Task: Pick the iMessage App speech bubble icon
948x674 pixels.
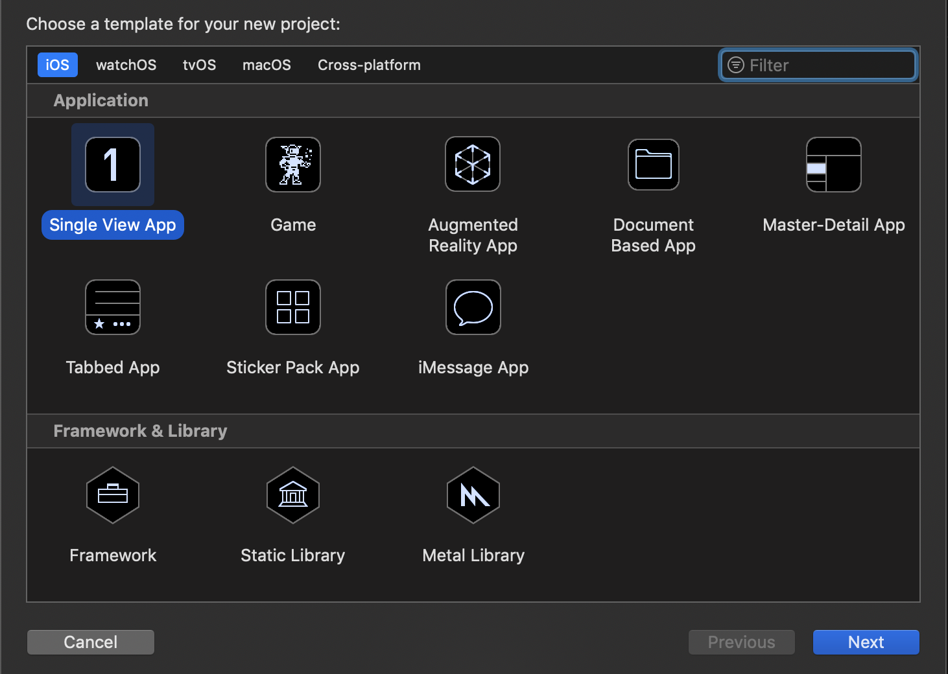Action: click(x=473, y=307)
